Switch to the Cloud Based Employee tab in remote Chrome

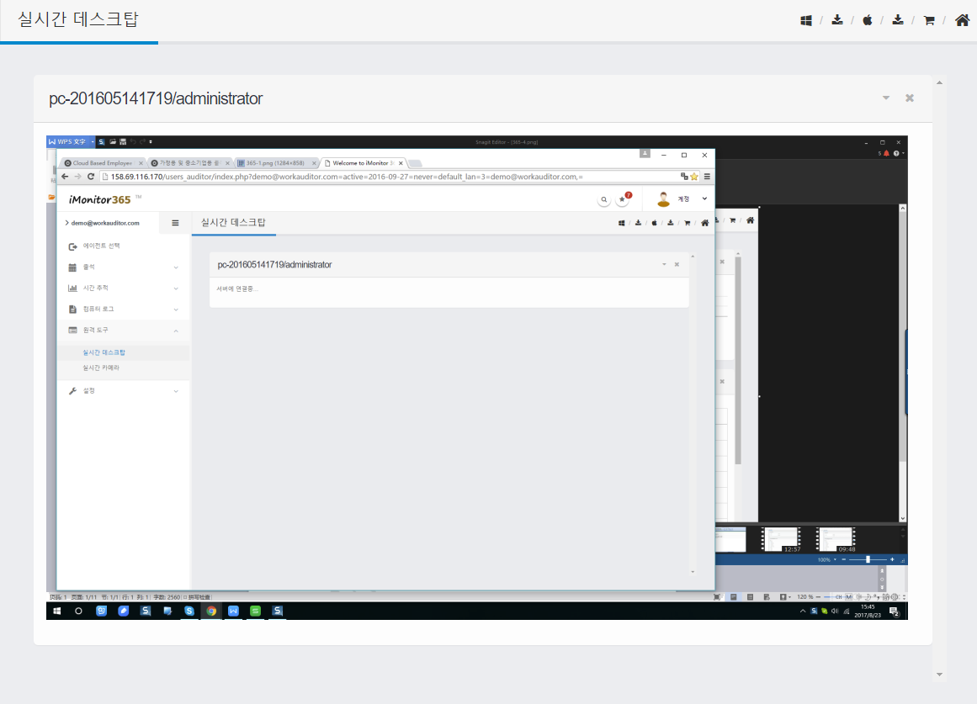[103, 163]
